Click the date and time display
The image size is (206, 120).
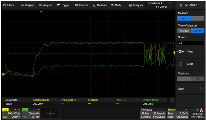pos(198,115)
